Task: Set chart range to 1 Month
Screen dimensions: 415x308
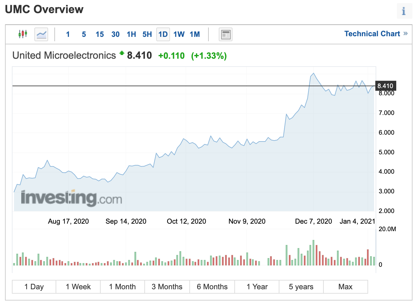Action: click(122, 287)
